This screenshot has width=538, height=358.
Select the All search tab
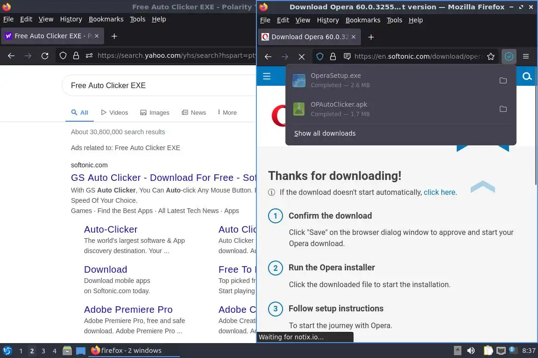(79, 112)
